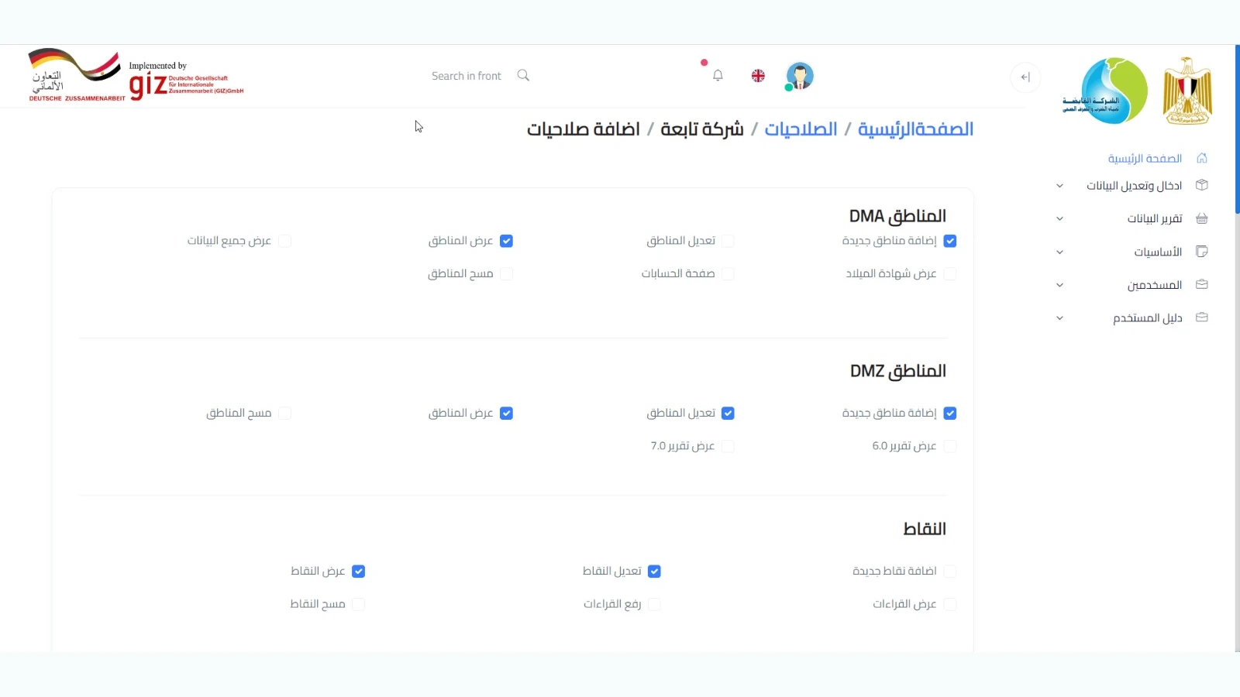Go to الصفحةالرئيسية breadcrumb link
Screen dimensions: 1240x697
click(915, 129)
